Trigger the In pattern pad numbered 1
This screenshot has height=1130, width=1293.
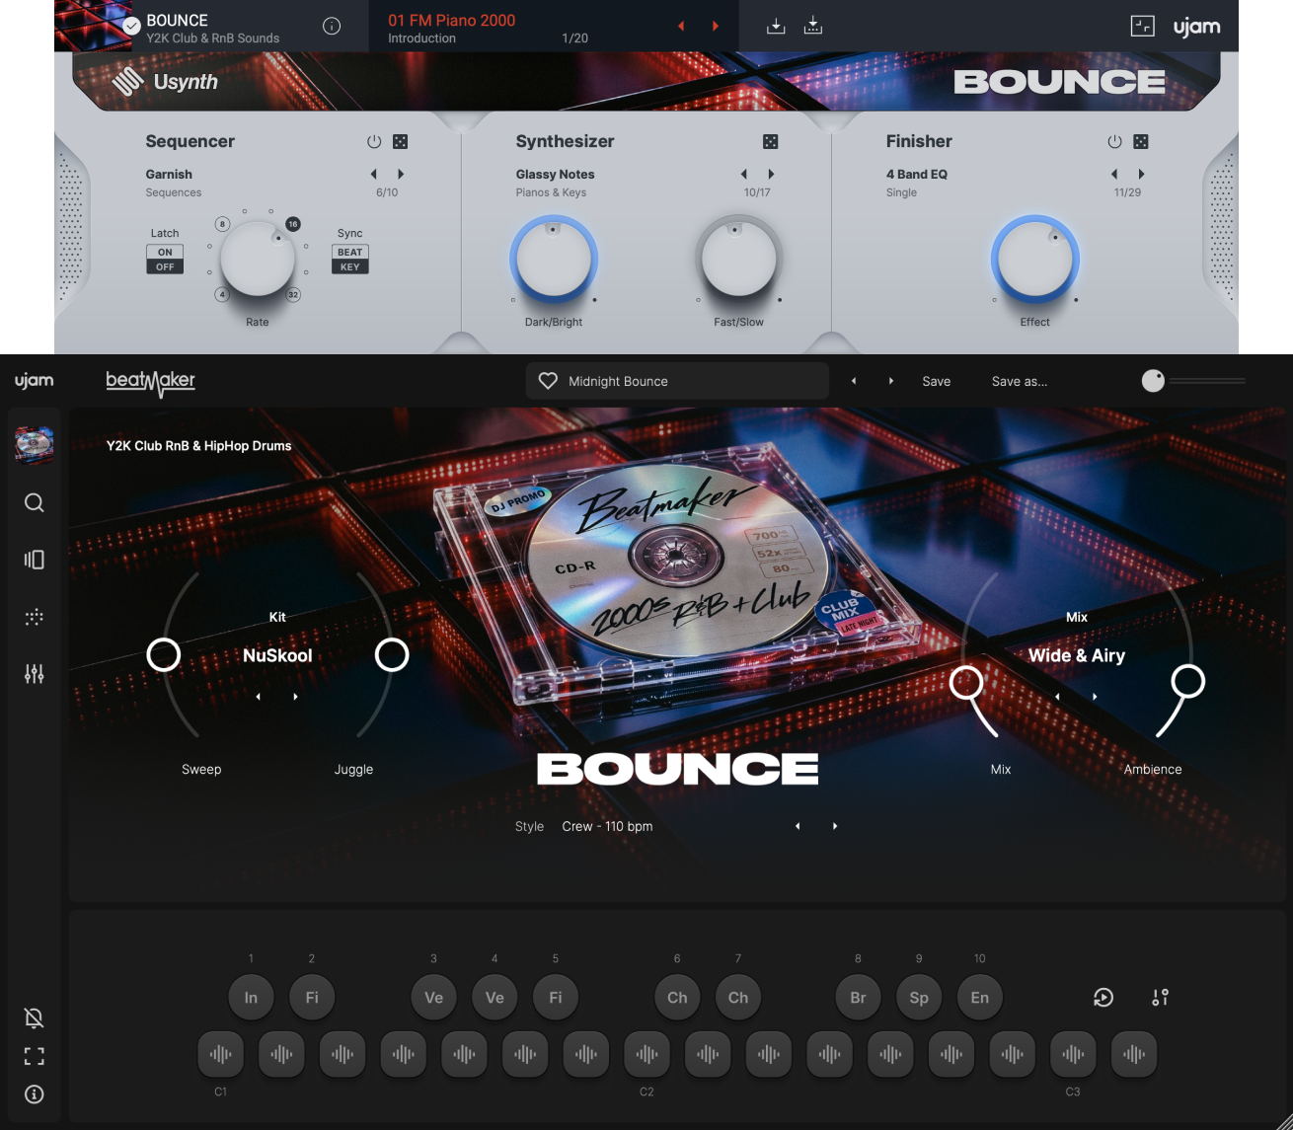pos(251,998)
